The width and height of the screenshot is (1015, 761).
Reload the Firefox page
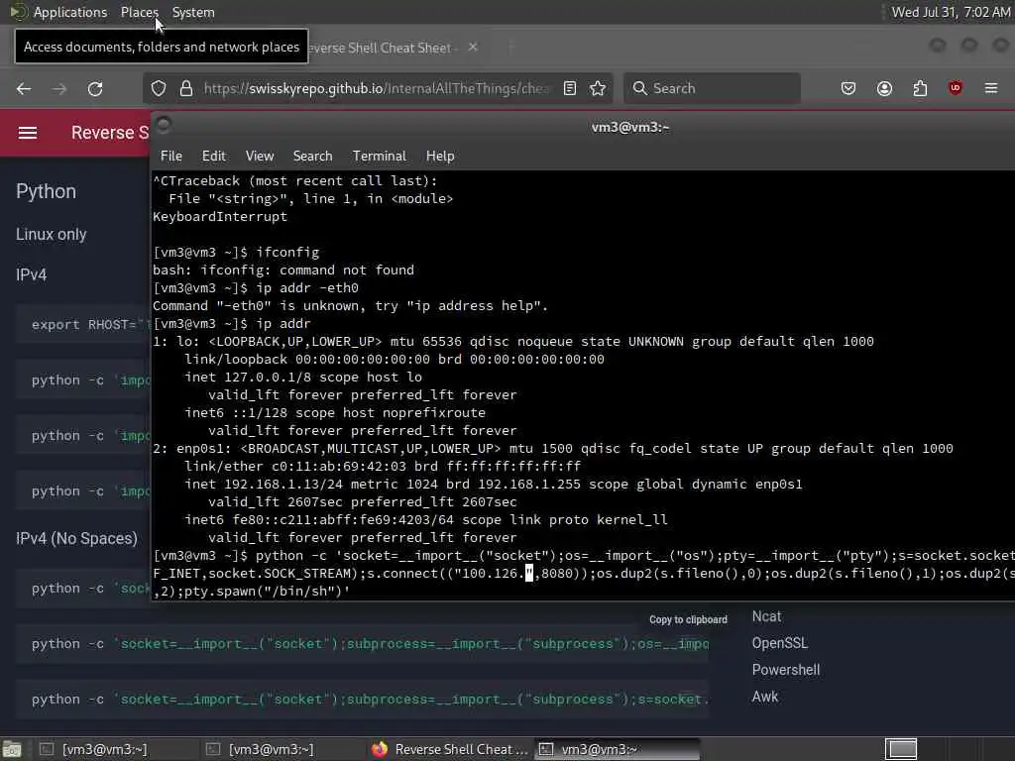click(95, 88)
